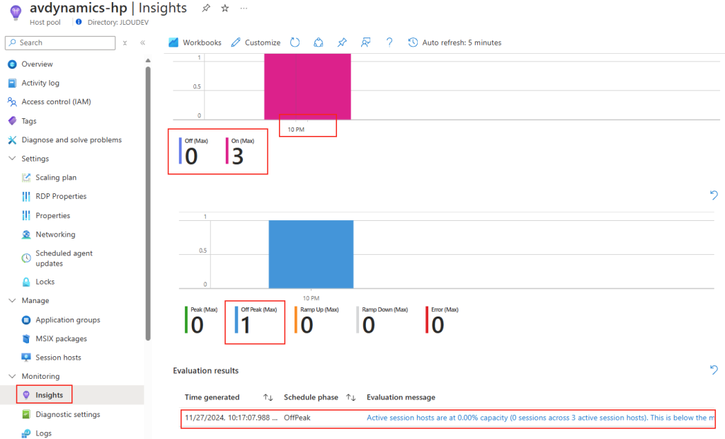Open the Overview menu item

(37, 64)
